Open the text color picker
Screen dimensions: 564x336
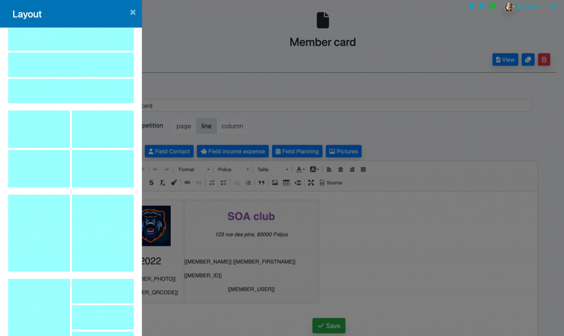point(300,169)
